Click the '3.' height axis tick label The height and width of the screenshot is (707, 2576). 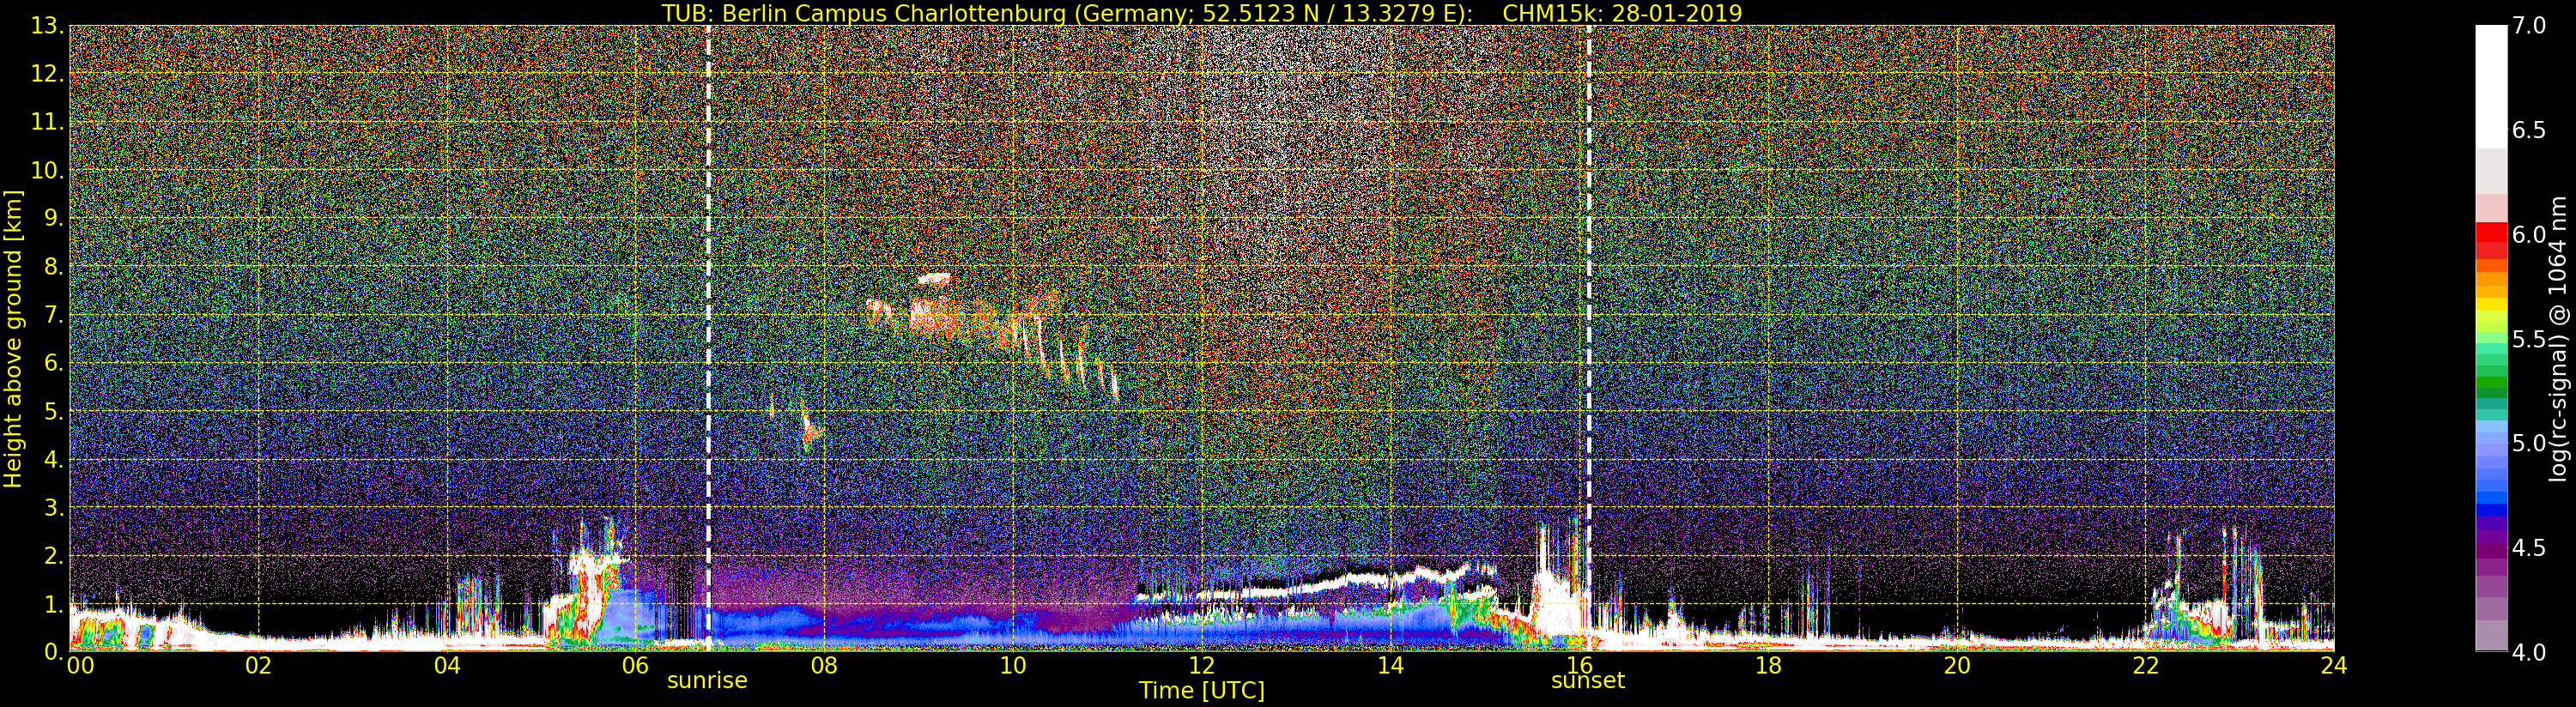[x=53, y=507]
